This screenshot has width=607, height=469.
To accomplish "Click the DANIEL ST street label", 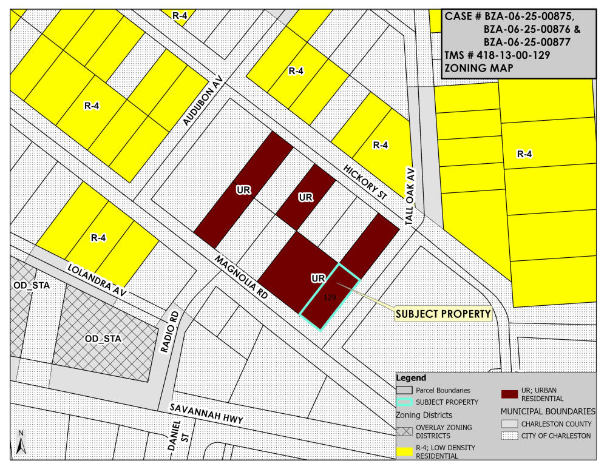I will click(179, 436).
